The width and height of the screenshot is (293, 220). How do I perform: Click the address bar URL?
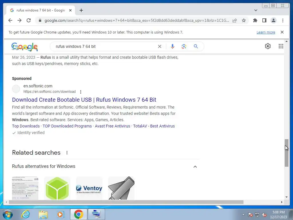pos(136,20)
